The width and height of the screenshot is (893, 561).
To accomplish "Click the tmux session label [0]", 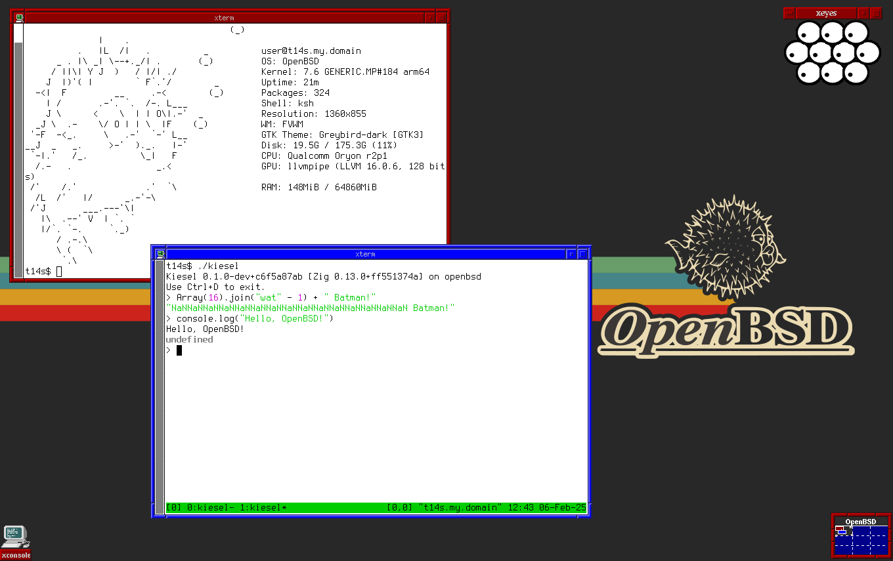I will tap(174, 508).
